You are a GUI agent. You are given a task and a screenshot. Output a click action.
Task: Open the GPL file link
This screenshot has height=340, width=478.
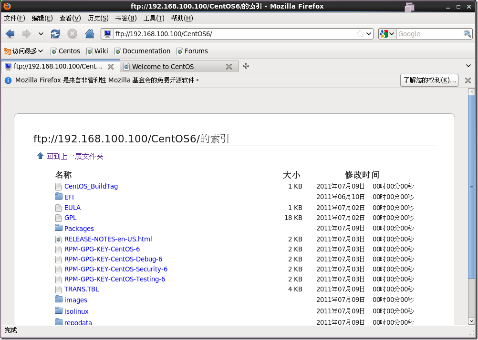(x=71, y=218)
